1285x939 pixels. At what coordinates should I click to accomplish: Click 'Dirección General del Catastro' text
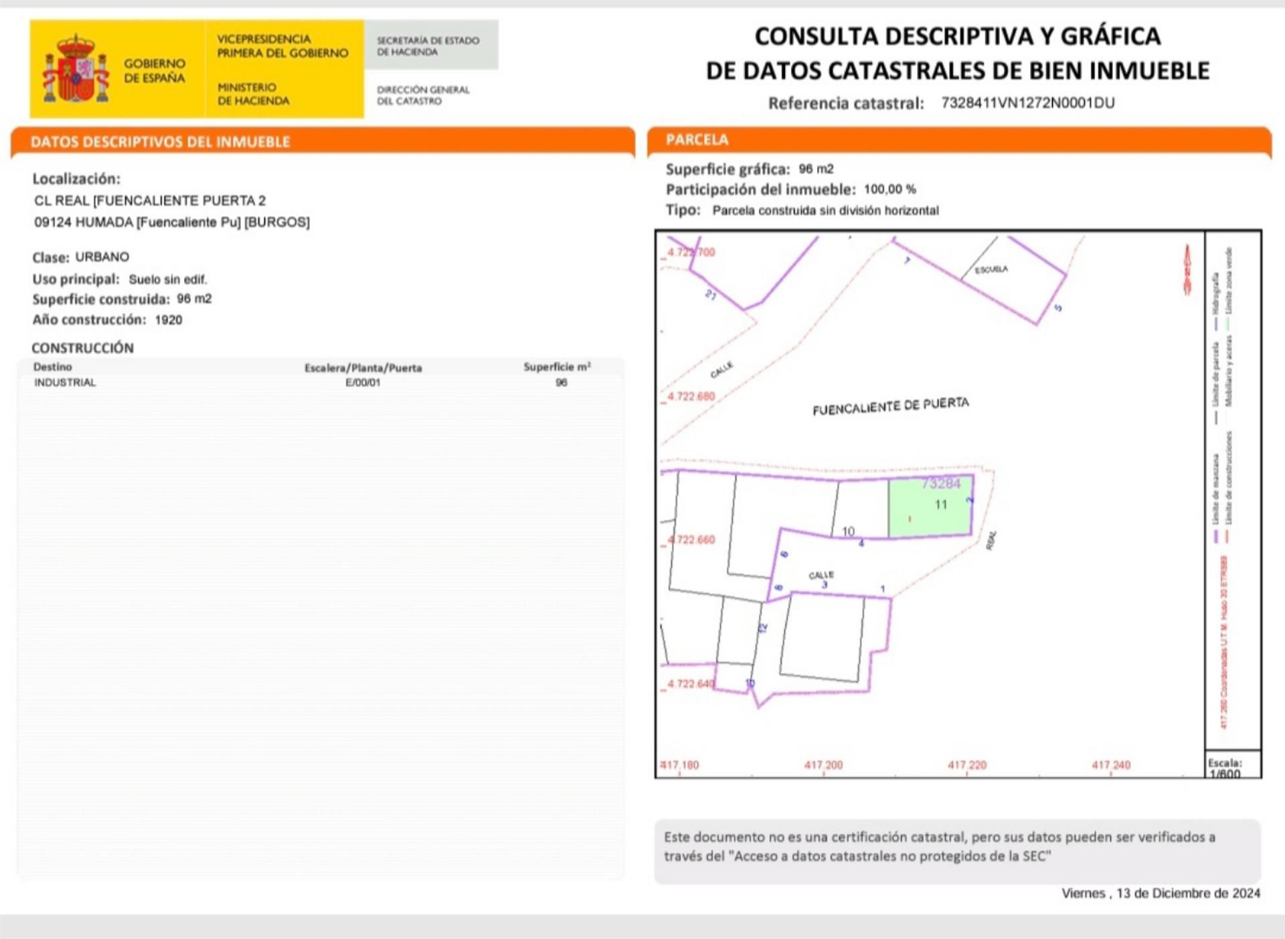coord(423,95)
